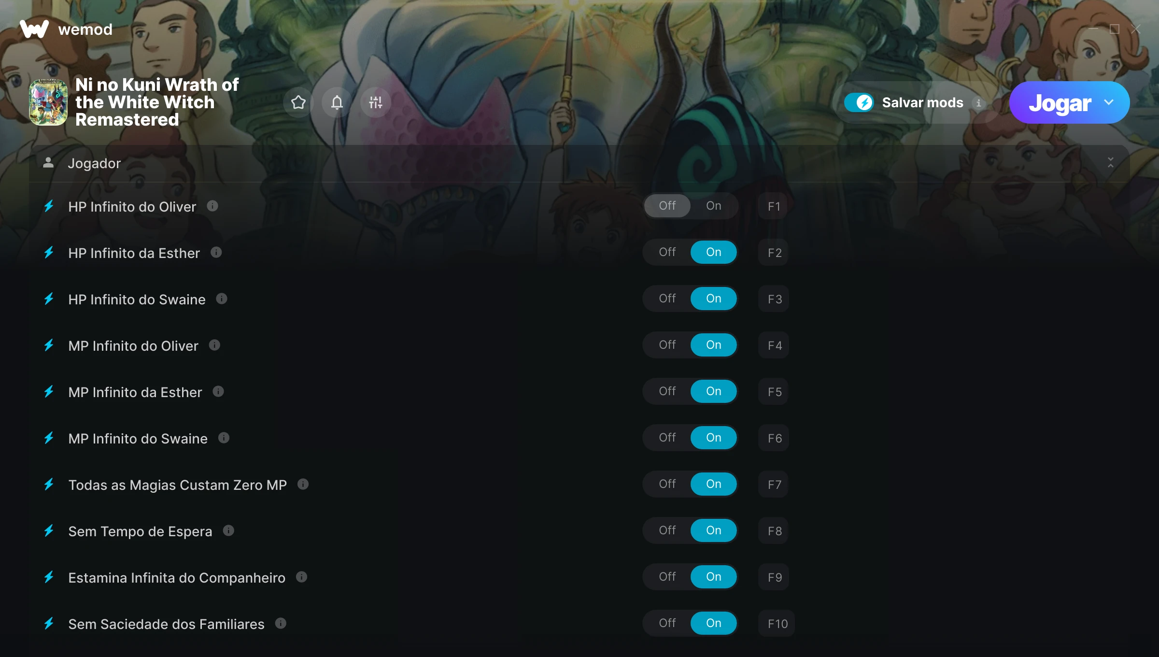1159x657 pixels.
Task: Collapse the Jogador section chevron
Action: tap(1111, 163)
